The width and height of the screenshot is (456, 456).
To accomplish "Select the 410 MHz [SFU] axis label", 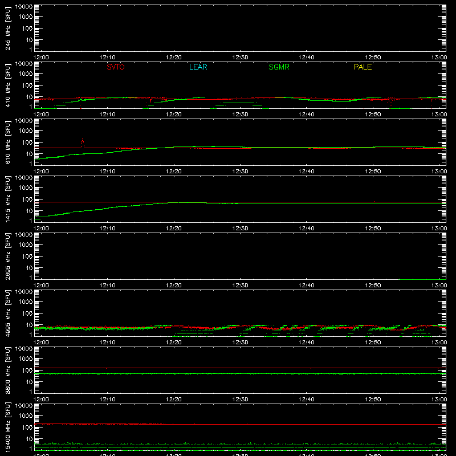I will coord(7,85).
